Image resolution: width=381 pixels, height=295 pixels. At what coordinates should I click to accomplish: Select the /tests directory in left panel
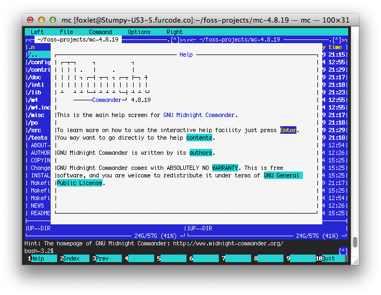click(38, 138)
